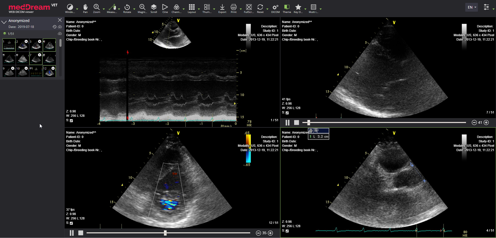496x238 pixels.
Task: Toggle the S checkbox in the M-mode viewport
Action: (x=71, y=120)
